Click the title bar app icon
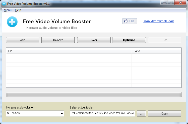This screenshot has height=124, width=188. point(4,4)
